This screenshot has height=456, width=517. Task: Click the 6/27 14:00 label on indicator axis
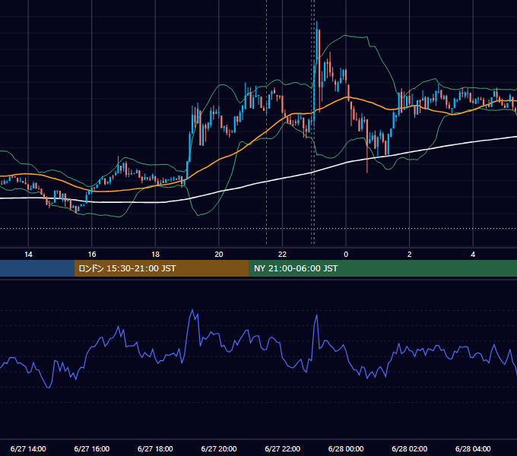28,448
